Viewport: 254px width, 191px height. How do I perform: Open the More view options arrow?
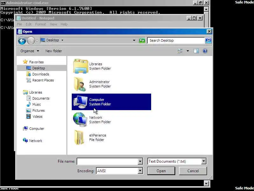click(x=188, y=51)
